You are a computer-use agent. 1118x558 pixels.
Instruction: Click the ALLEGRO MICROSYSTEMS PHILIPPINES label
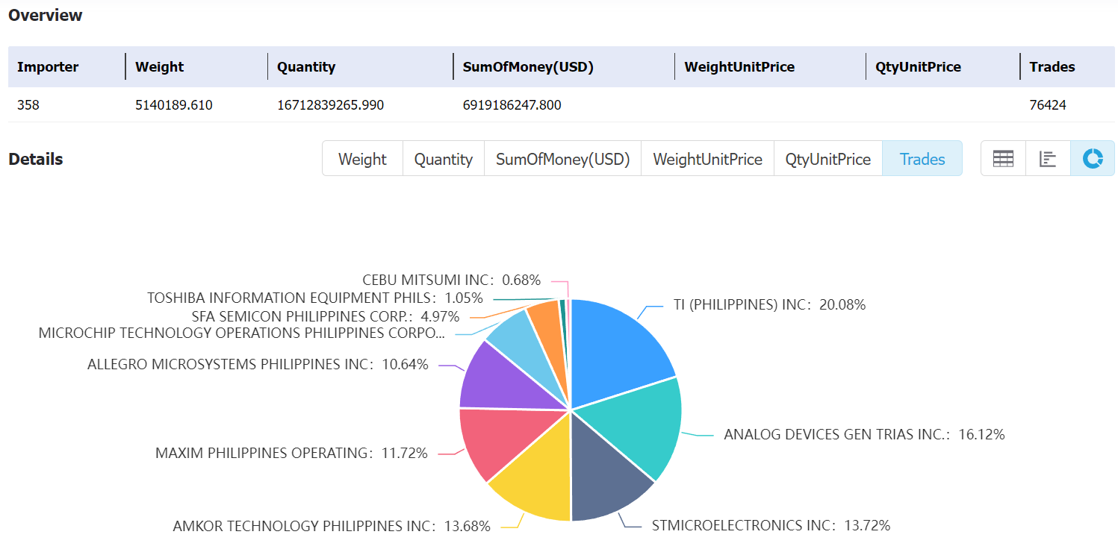coord(258,364)
